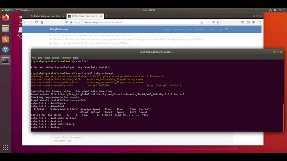Open the terminal Search menu

click(x=55, y=58)
